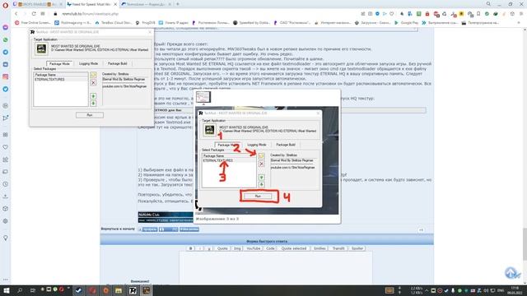Open the three-dots sidebar setup menu
Image resolution: width=527 pixels, height=296 pixels.
click(x=6, y=280)
